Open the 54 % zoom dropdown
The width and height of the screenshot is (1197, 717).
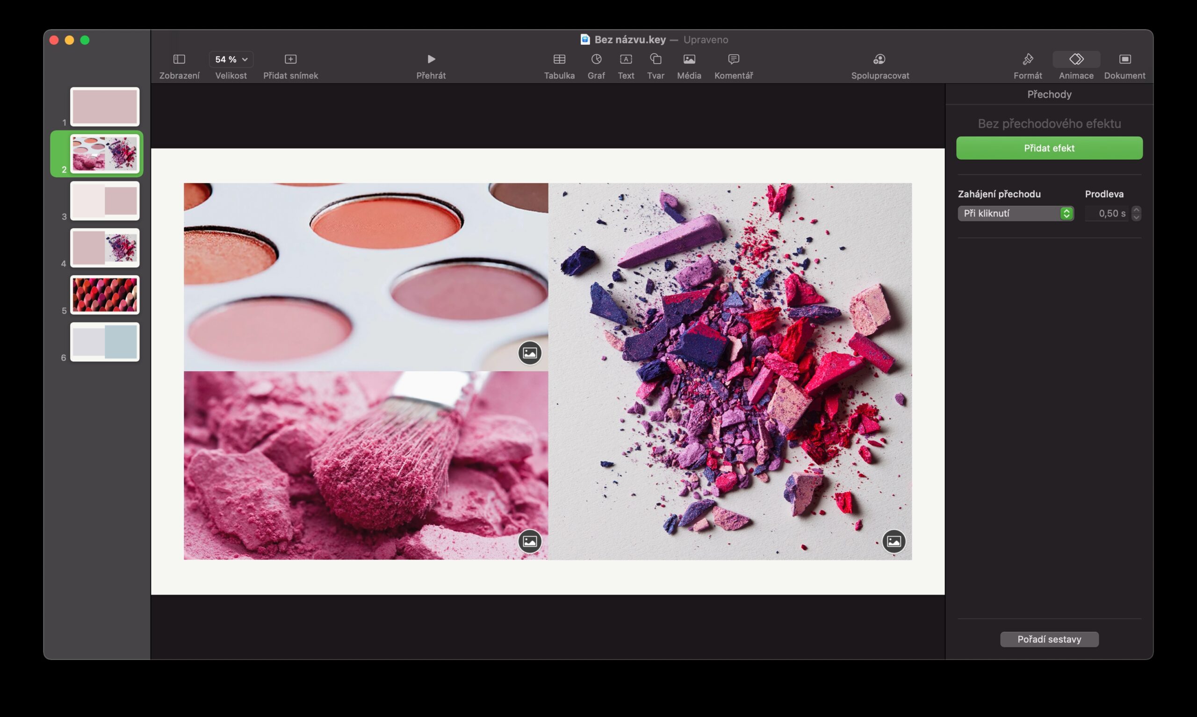click(231, 59)
